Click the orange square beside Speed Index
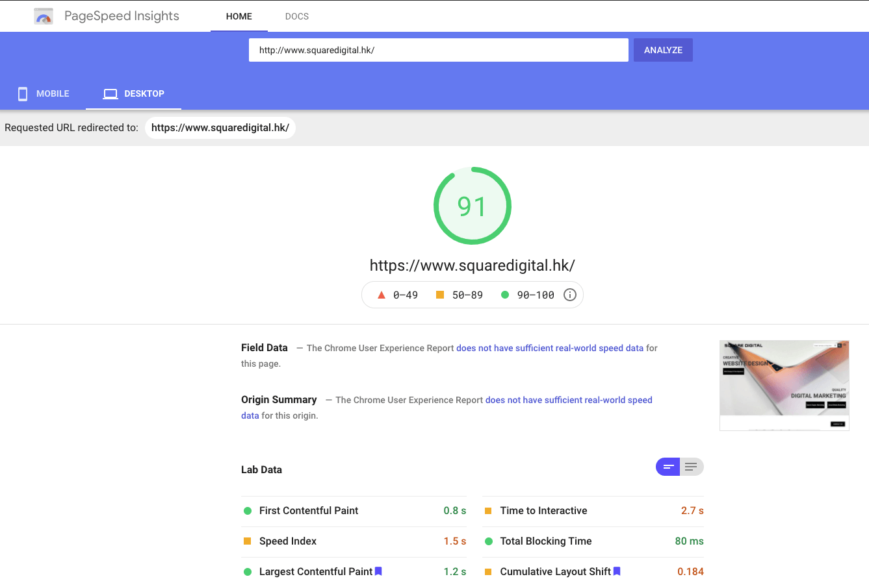 (x=248, y=541)
